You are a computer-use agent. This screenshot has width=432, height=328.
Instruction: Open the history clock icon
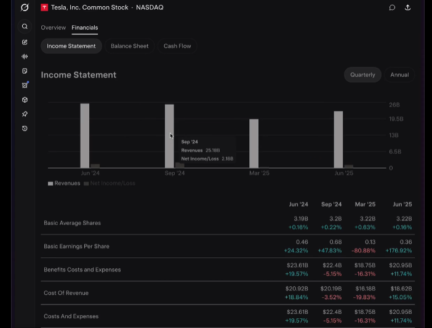25,129
